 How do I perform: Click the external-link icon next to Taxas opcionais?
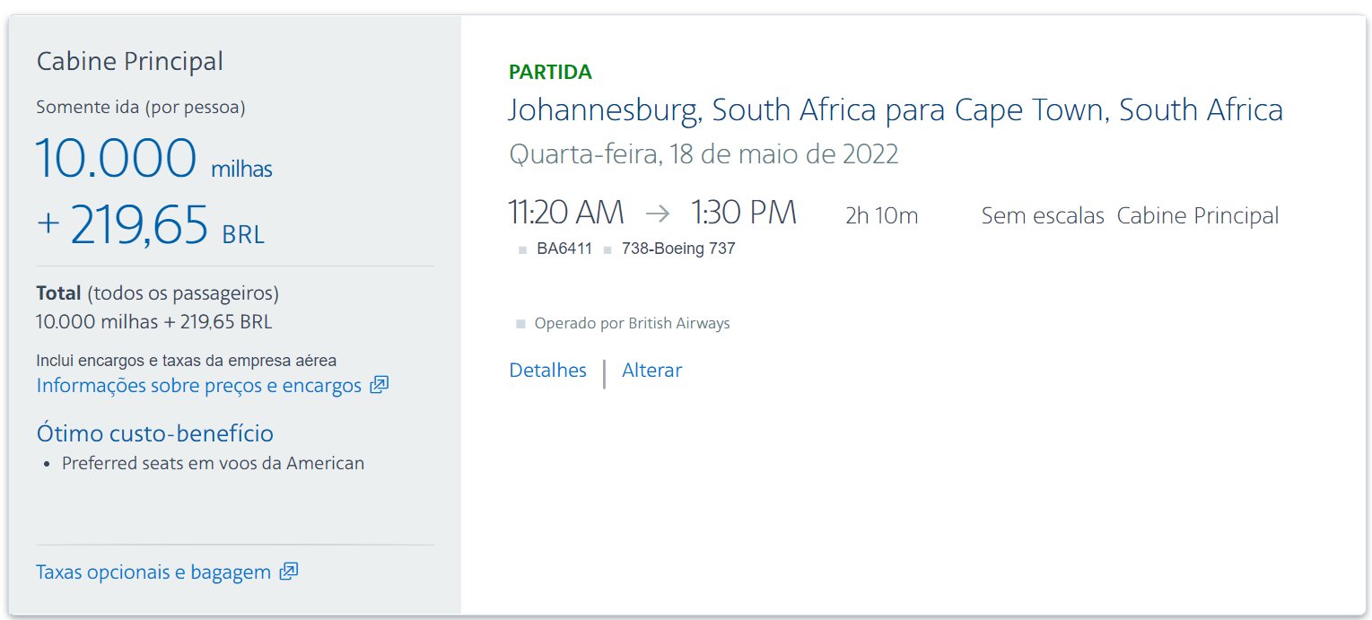289,572
